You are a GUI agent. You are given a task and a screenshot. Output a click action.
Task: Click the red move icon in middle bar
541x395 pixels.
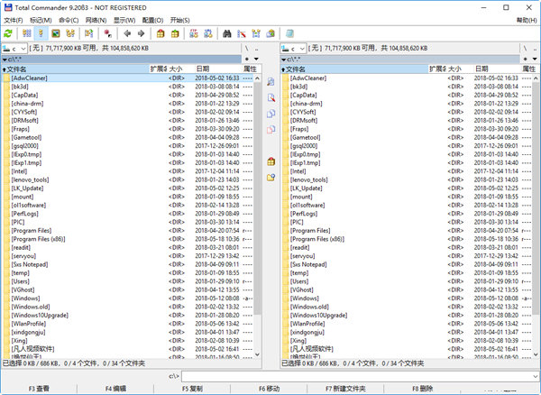coord(270,130)
